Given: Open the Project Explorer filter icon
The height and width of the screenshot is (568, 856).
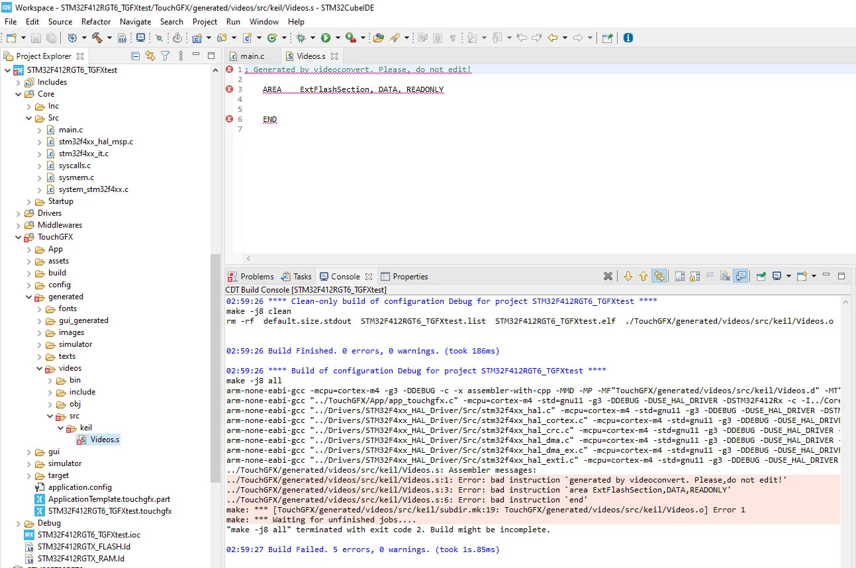Looking at the screenshot, I should [166, 56].
